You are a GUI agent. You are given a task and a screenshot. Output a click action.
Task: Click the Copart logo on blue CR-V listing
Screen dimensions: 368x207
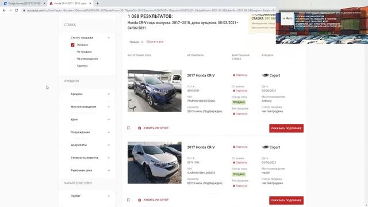point(271,75)
